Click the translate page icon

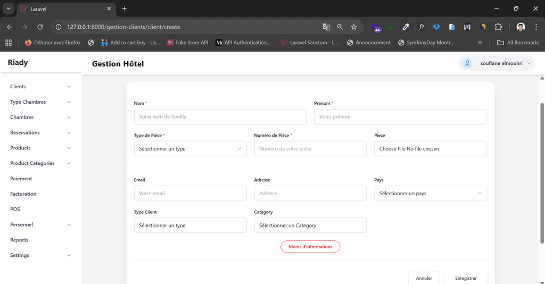pyautogui.click(x=326, y=27)
